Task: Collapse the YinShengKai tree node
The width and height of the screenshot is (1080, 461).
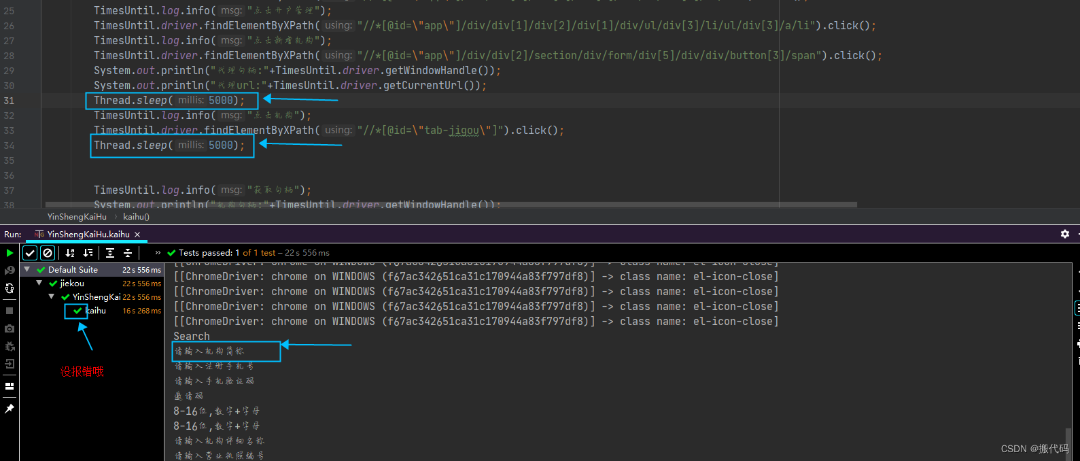Action: [52, 297]
